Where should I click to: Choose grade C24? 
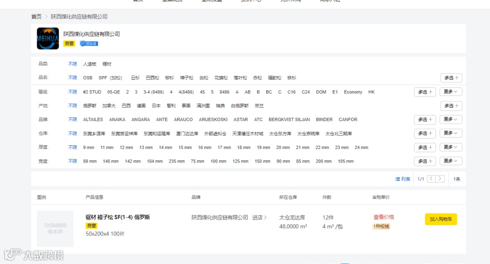(x=306, y=92)
